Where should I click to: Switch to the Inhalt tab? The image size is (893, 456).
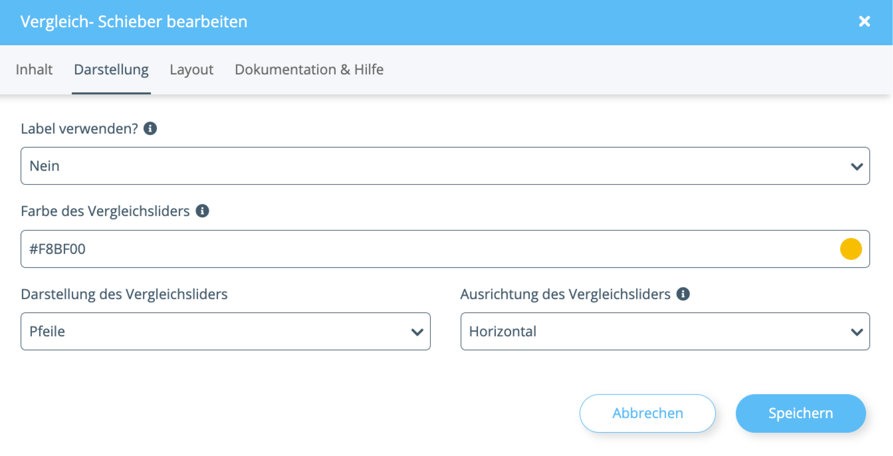pos(34,70)
